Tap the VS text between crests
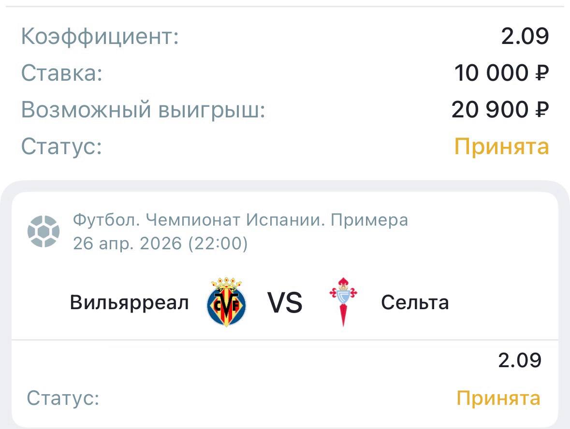The width and height of the screenshot is (570, 429). coord(285,303)
